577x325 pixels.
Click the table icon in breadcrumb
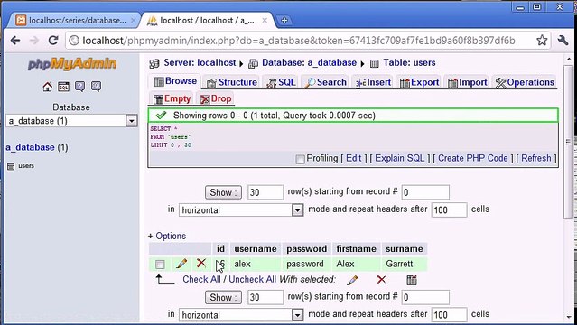(374, 64)
